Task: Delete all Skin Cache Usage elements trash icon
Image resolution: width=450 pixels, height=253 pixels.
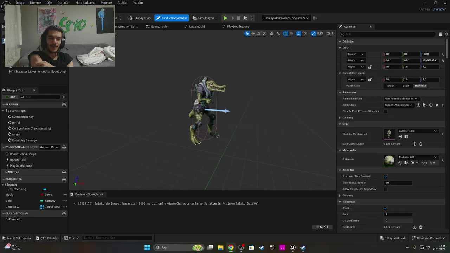Action: pos(420,144)
